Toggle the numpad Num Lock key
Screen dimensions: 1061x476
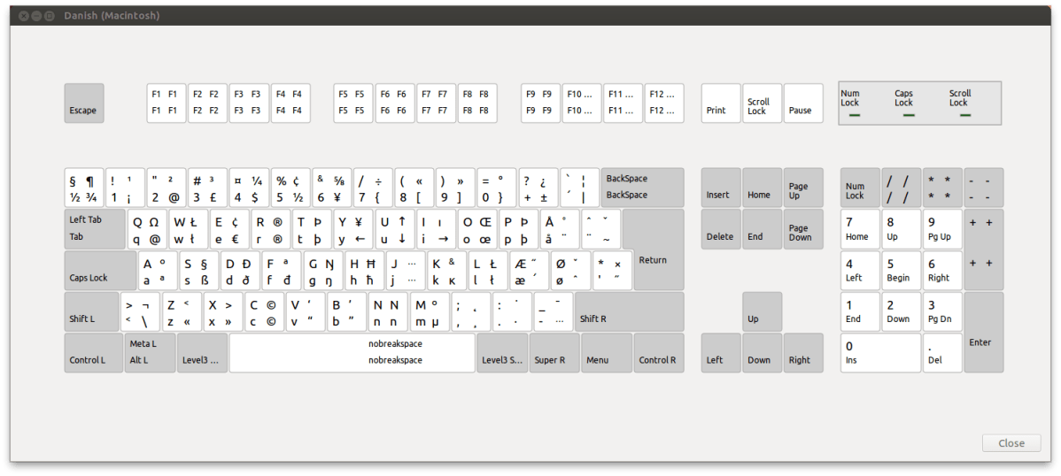[x=861, y=188]
